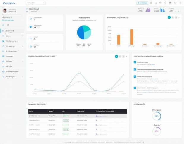Screen dimensions: 184x144
Task: Click the Bestellungen sidebar icon
Action: pos(3,77)
